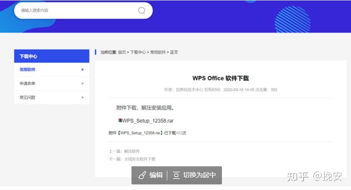
Task: Go to 首页 in the breadcrumb
Action: pos(122,52)
